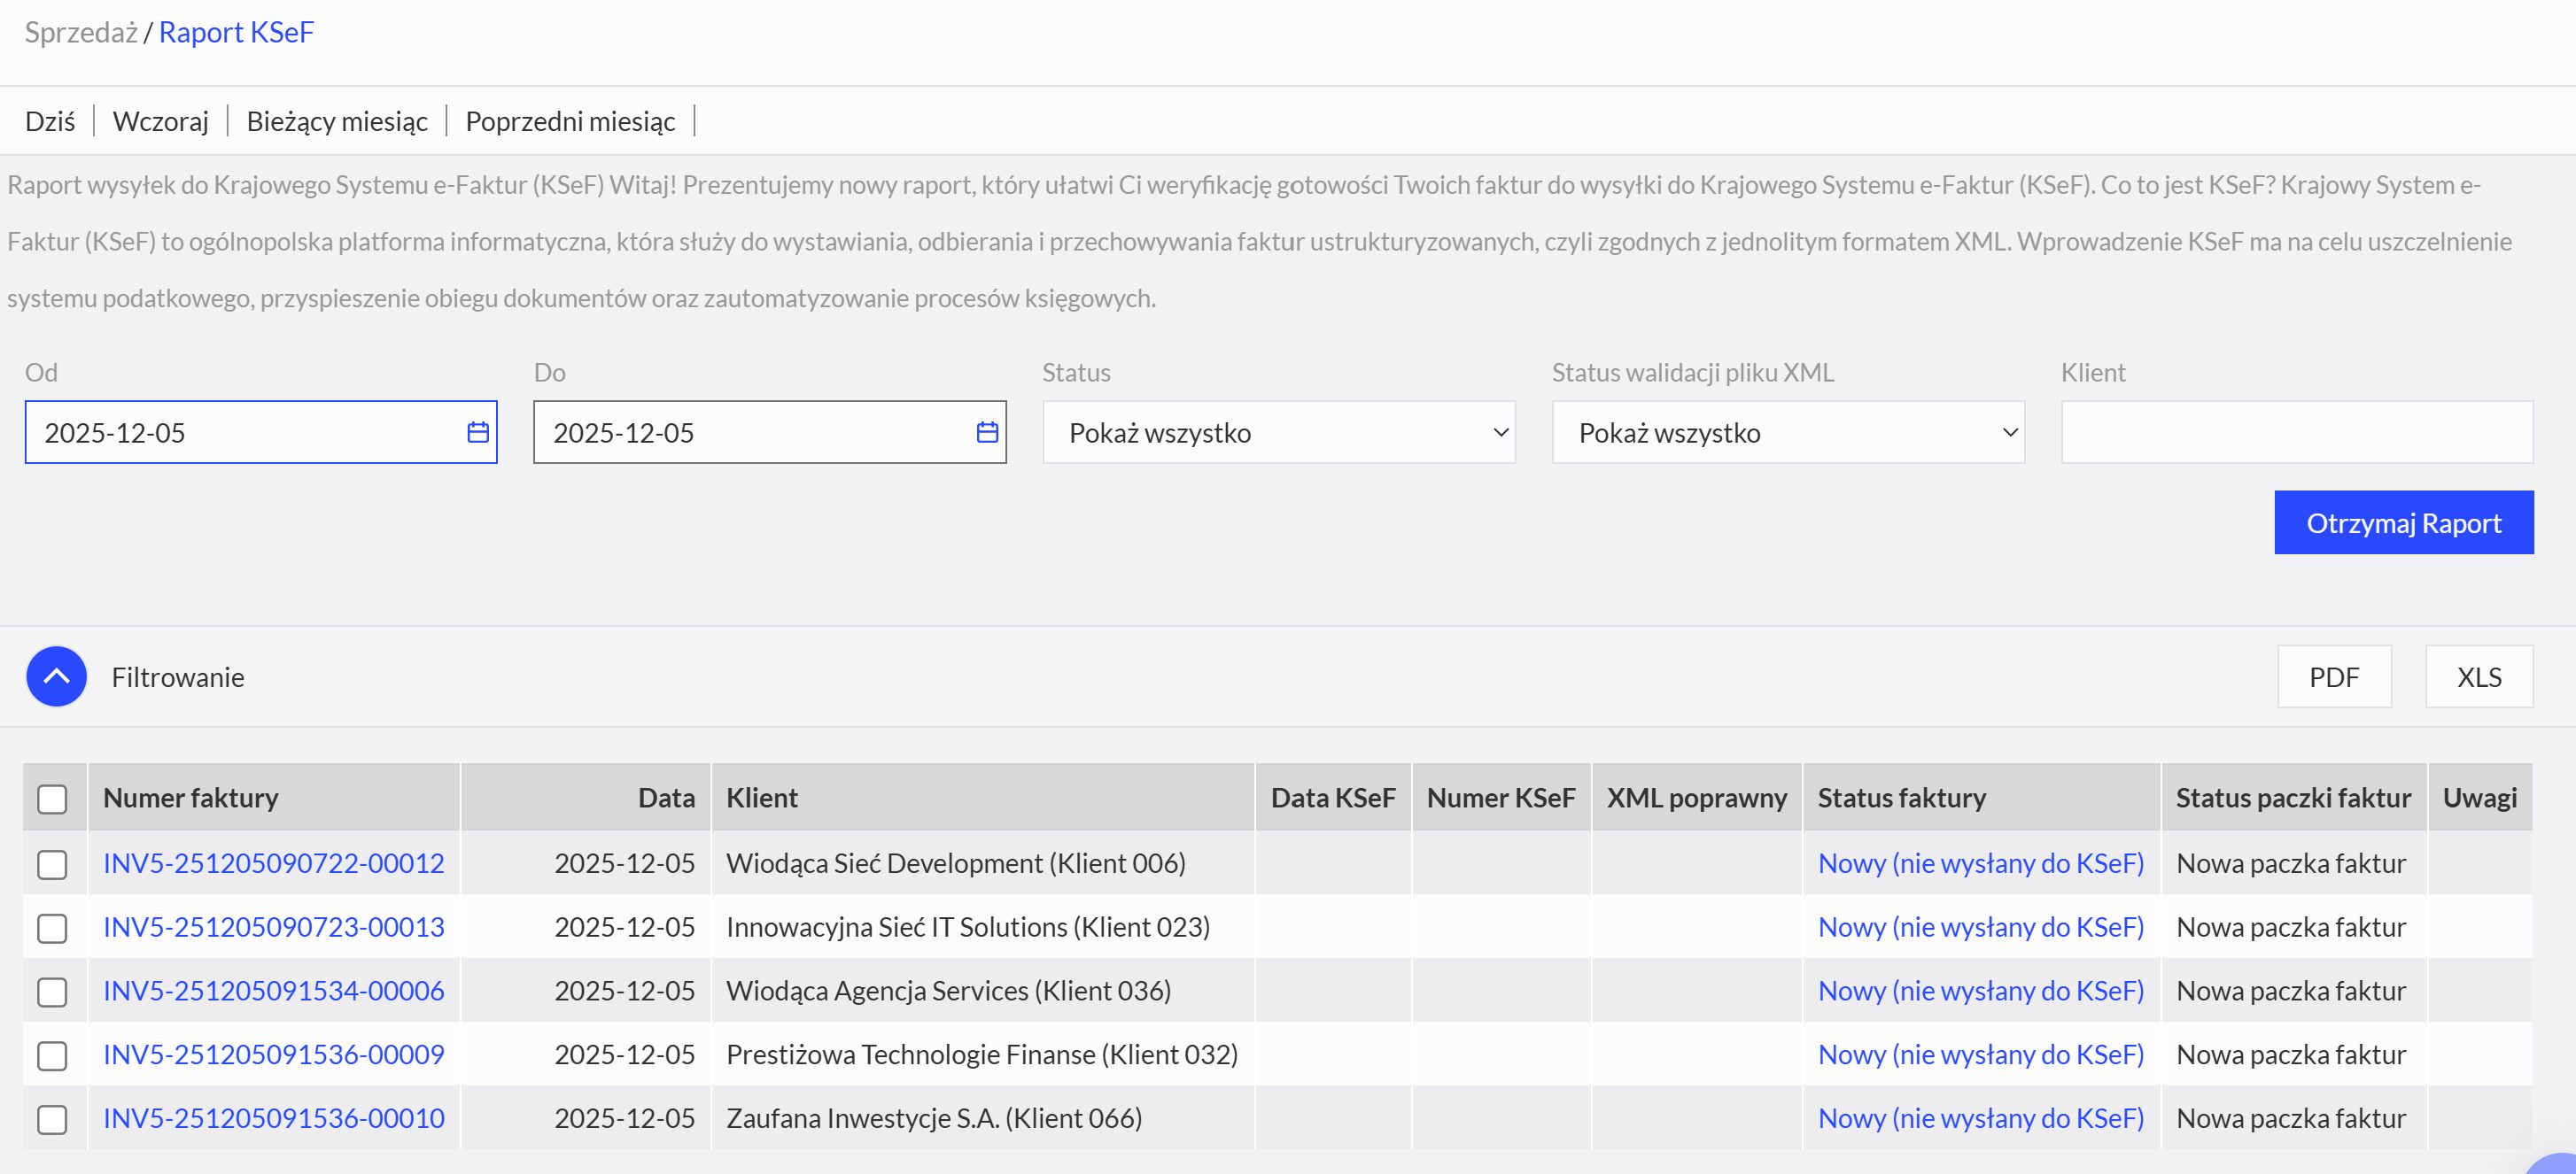Image resolution: width=2576 pixels, height=1174 pixels.
Task: Select the Wczoraj date shortcut
Action: point(161,121)
